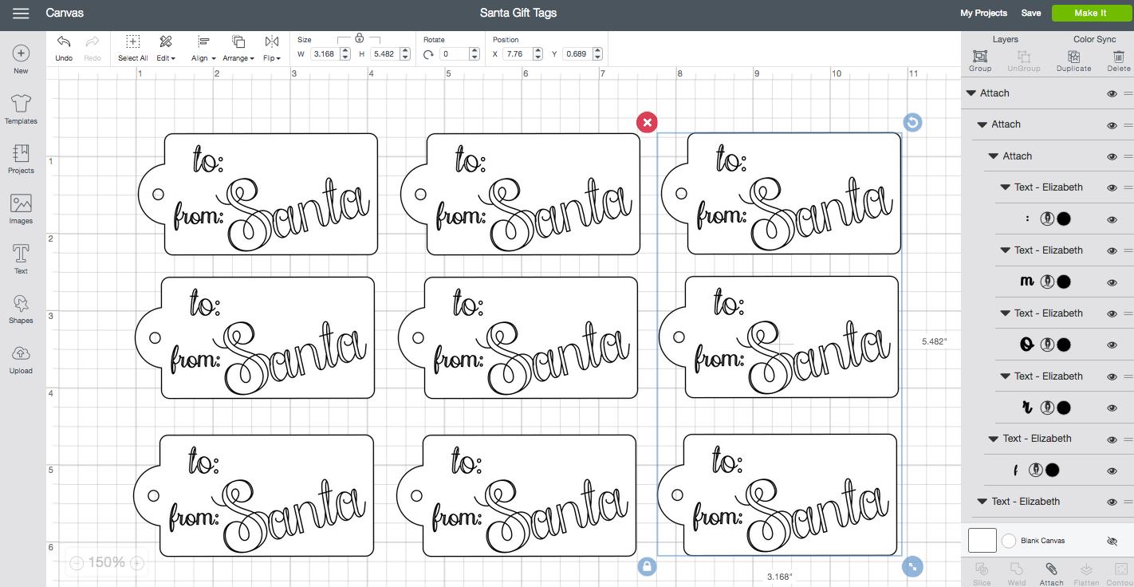Click black color swatch on colon layer

(x=1064, y=219)
